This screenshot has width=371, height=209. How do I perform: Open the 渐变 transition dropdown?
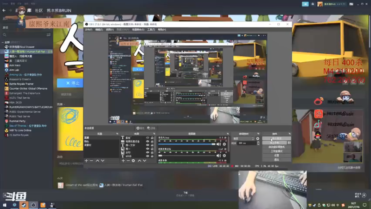tap(244, 138)
